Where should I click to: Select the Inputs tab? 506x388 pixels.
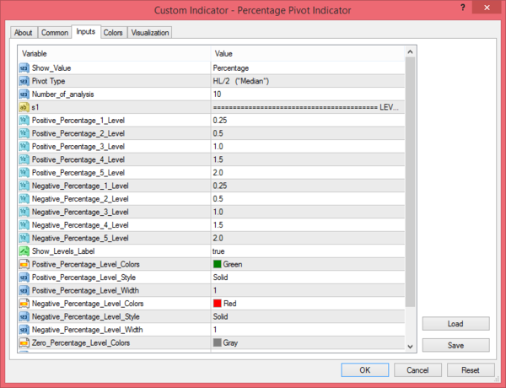click(86, 32)
